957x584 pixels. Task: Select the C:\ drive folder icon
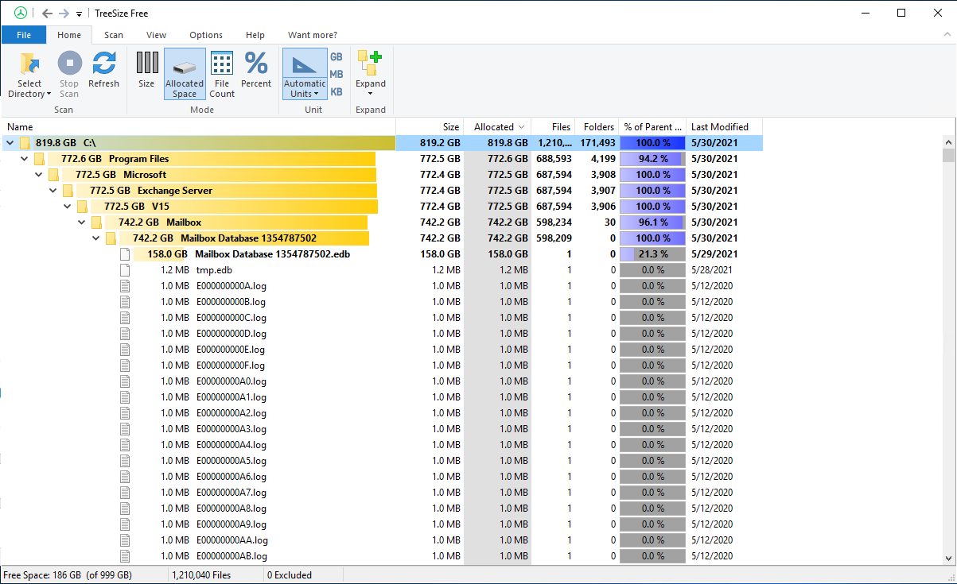pyautogui.click(x=25, y=143)
